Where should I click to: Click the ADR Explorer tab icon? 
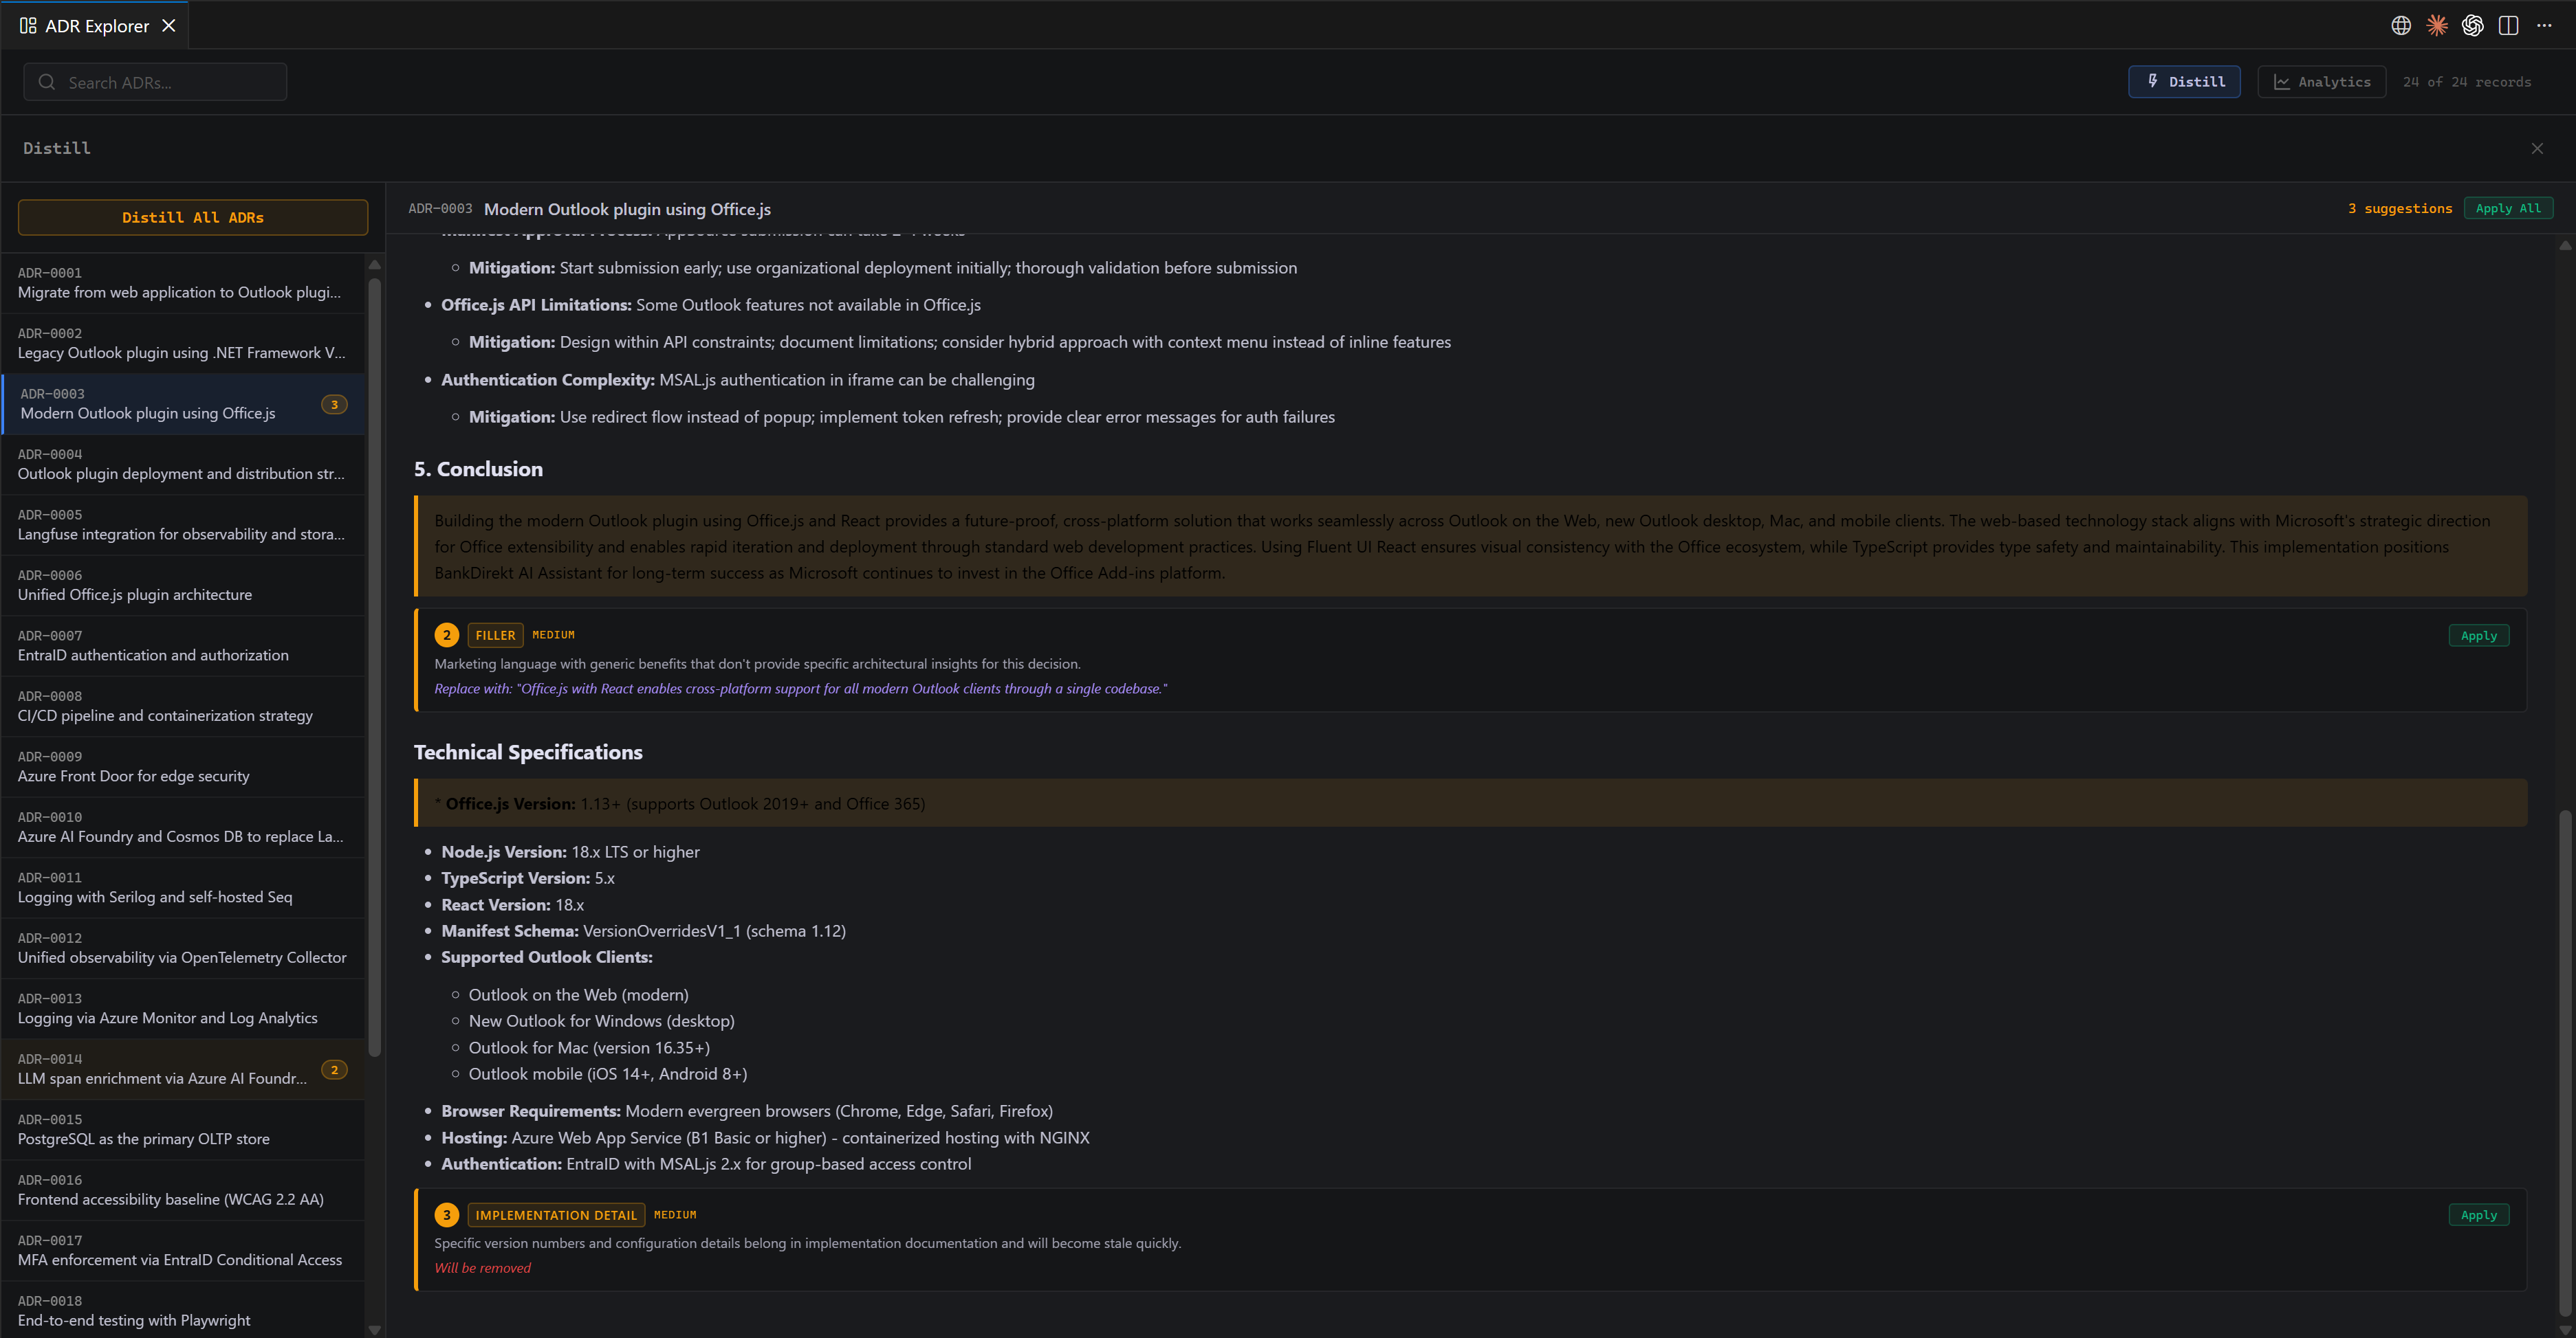point(28,26)
